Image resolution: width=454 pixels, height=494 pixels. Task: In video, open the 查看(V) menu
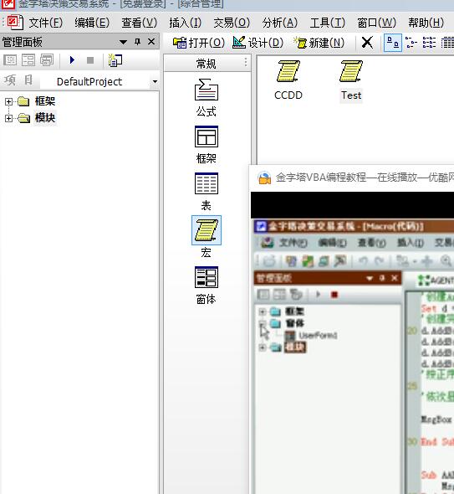[371, 243]
